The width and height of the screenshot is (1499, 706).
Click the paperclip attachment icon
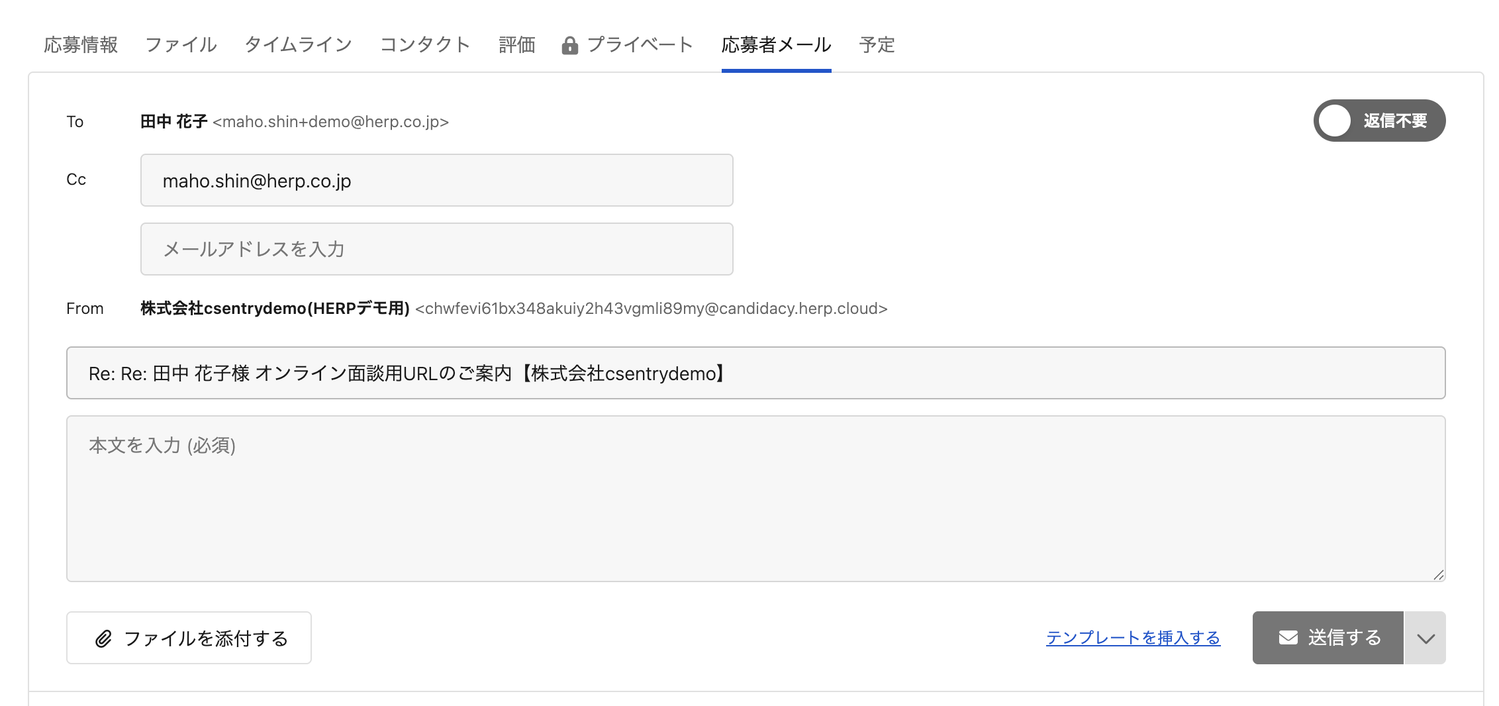click(x=103, y=638)
